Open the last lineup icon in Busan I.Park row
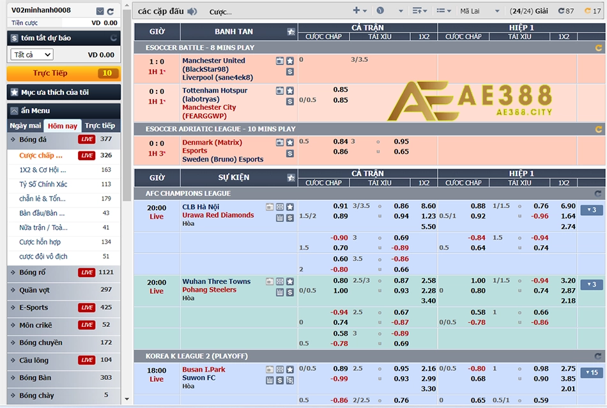This screenshot has width=607, height=408. pyautogui.click(x=290, y=381)
